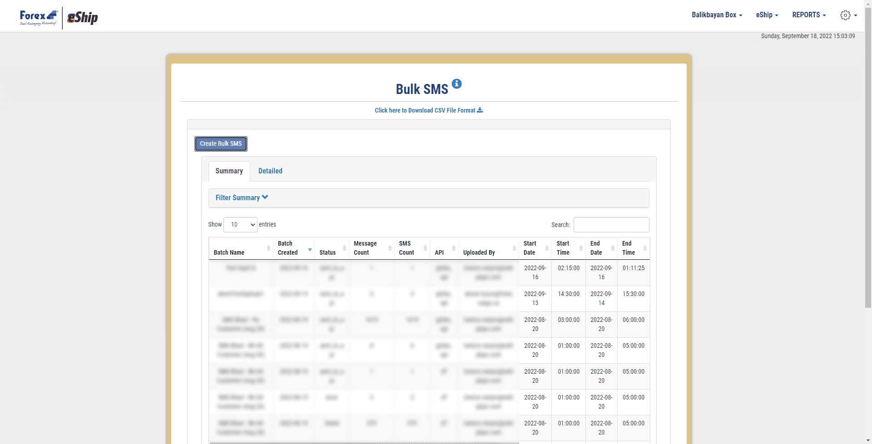Click the eShip logo
Image resolution: width=872 pixels, height=444 pixels.
(83, 17)
